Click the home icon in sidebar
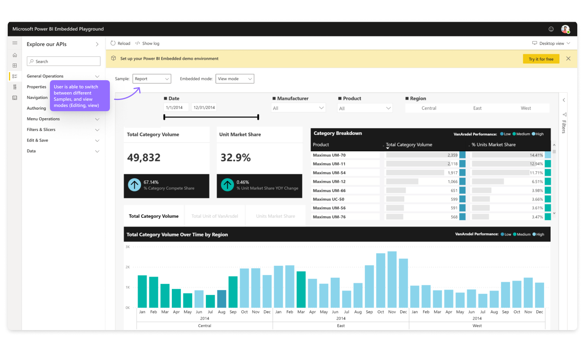Screen dimensions: 585x351 [15, 55]
